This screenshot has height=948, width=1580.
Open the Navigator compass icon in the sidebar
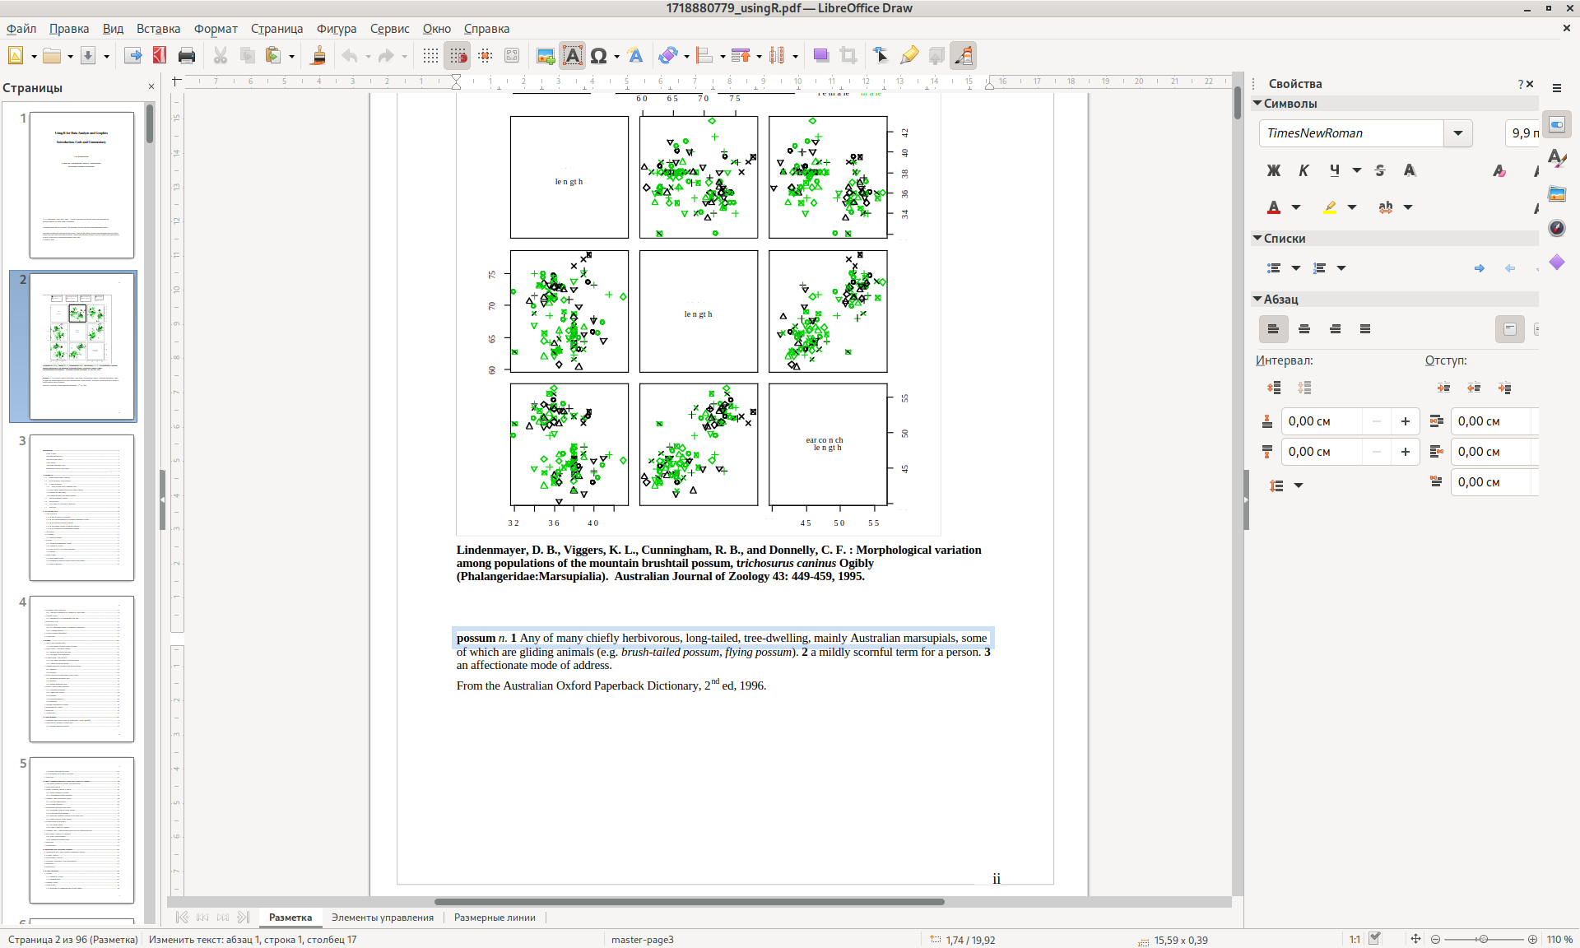pos(1557,228)
